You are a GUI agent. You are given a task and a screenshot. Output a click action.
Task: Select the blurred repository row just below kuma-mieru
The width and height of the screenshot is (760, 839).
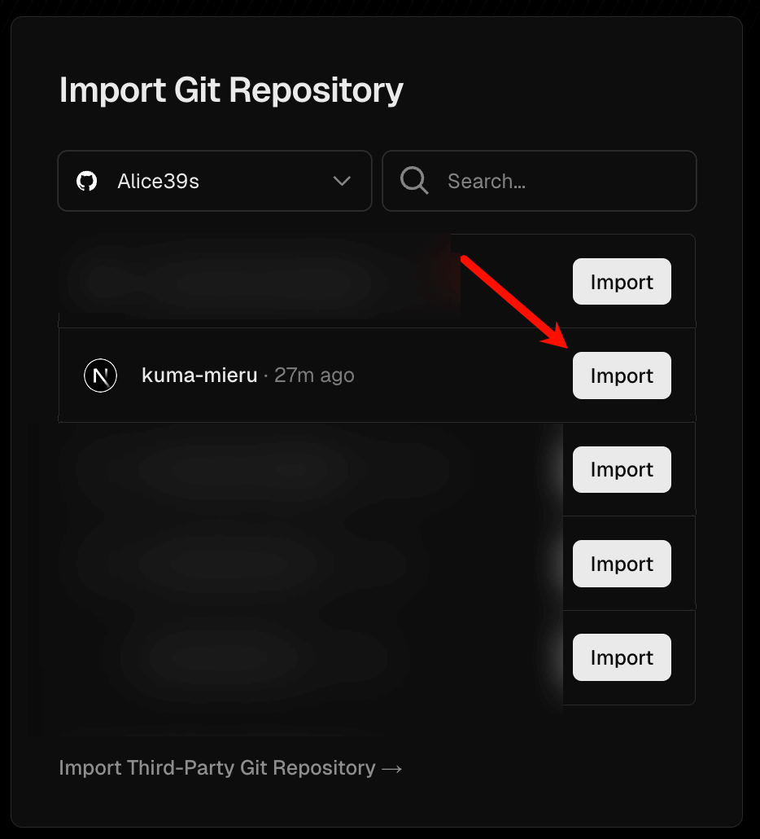tap(377, 469)
